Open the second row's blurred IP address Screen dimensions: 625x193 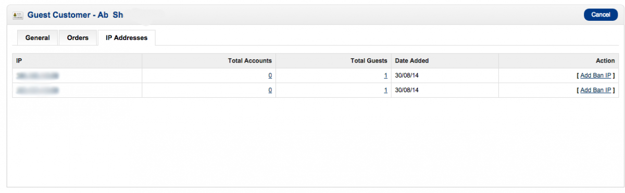[x=37, y=90]
